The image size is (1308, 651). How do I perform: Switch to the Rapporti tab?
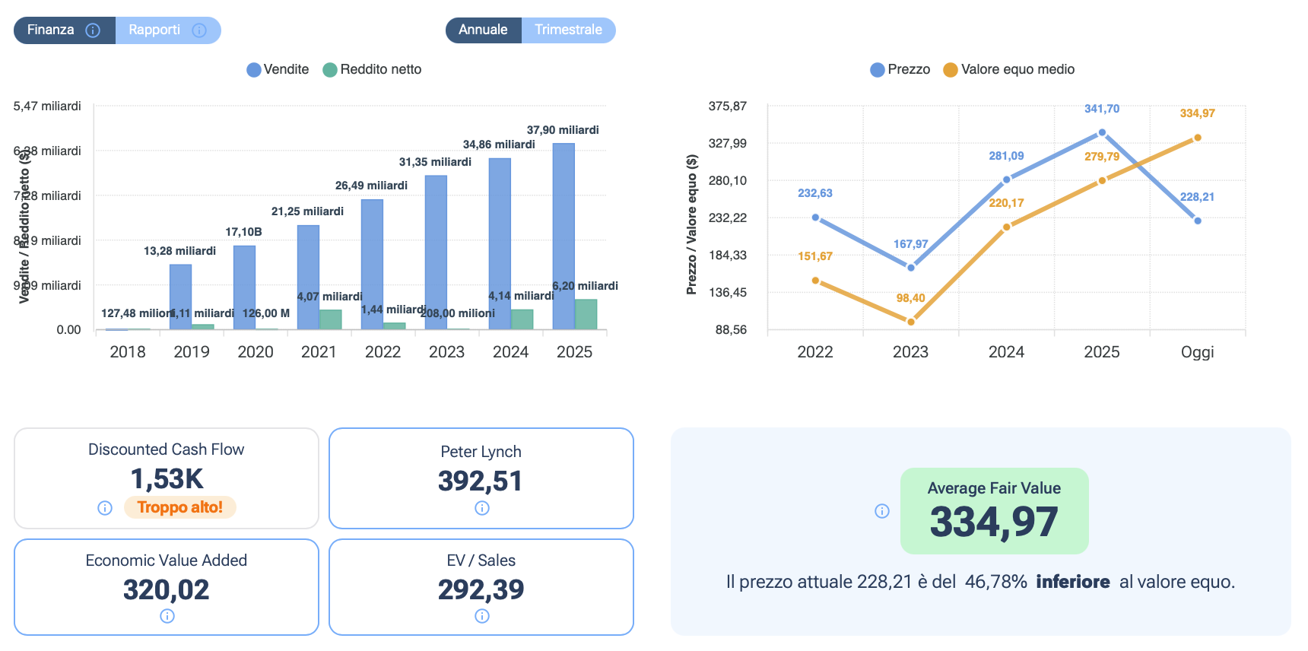(x=154, y=30)
